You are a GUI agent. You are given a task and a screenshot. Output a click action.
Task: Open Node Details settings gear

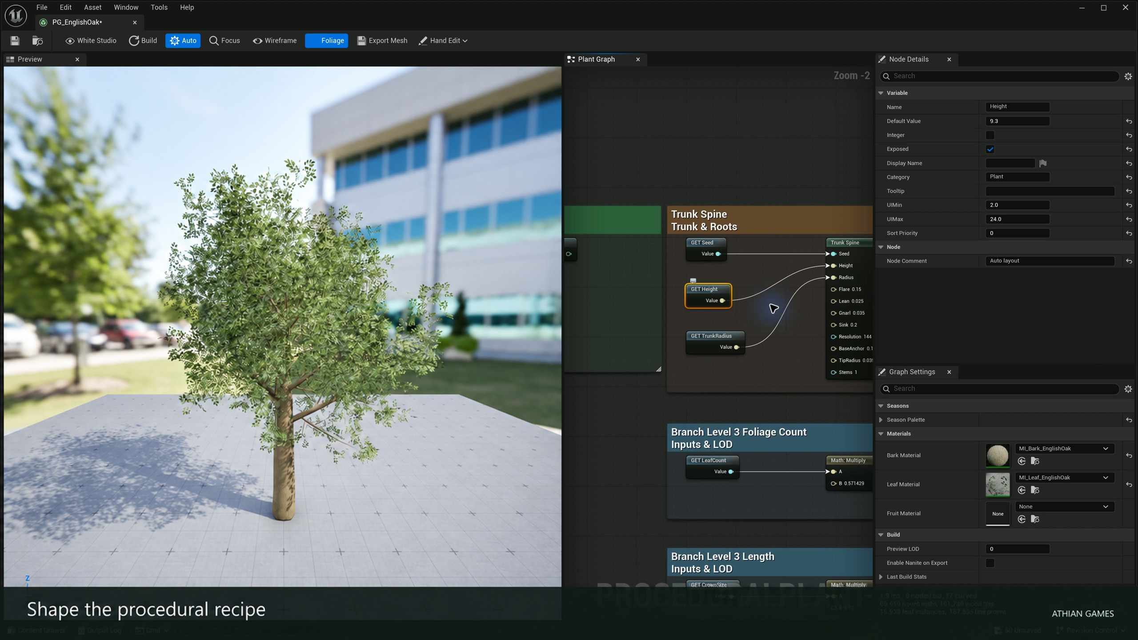tap(1128, 76)
